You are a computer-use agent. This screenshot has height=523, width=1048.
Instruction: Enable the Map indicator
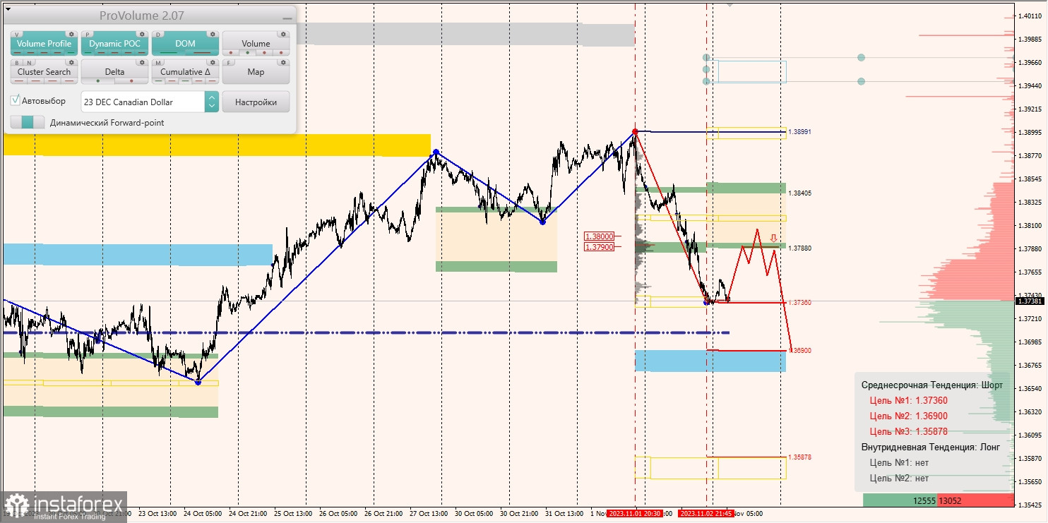point(256,72)
